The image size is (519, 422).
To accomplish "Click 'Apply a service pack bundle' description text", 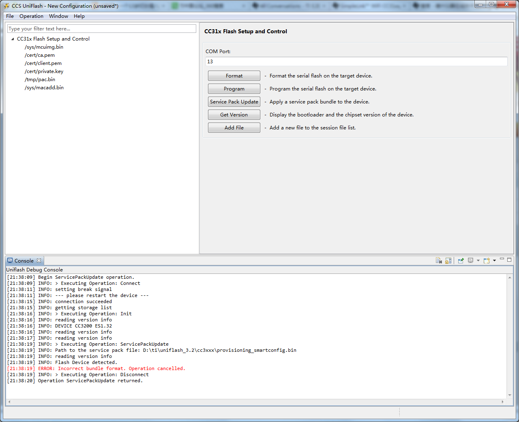I will [320, 102].
